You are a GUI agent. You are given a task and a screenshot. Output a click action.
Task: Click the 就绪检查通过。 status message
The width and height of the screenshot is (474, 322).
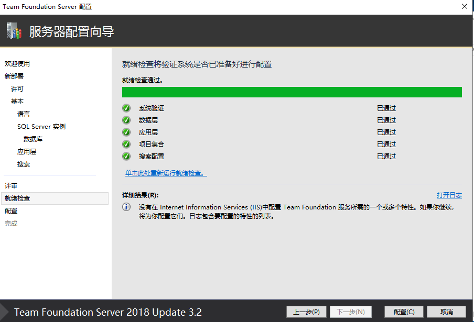pos(143,80)
